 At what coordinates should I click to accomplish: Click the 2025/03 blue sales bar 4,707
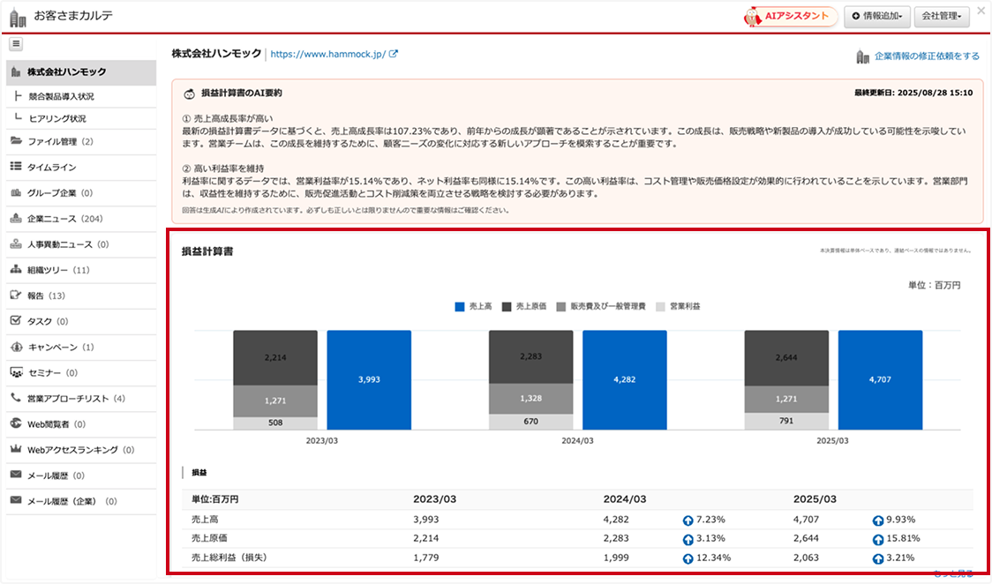coord(880,379)
